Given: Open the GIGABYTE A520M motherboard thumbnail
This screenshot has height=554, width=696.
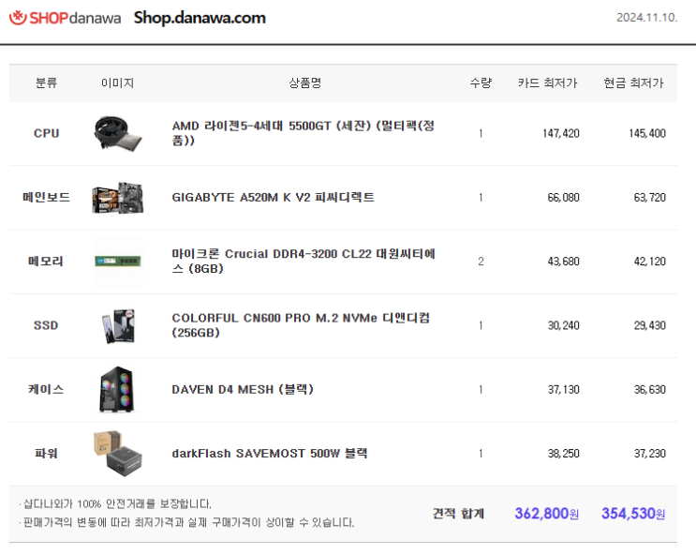Looking at the screenshot, I should coord(118,197).
